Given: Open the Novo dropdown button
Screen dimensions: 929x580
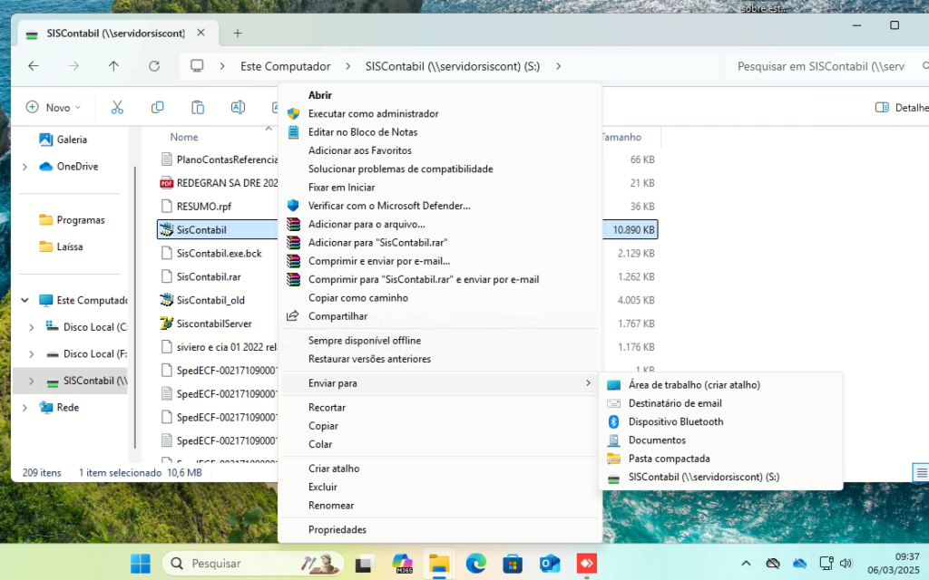Looking at the screenshot, I should [54, 107].
